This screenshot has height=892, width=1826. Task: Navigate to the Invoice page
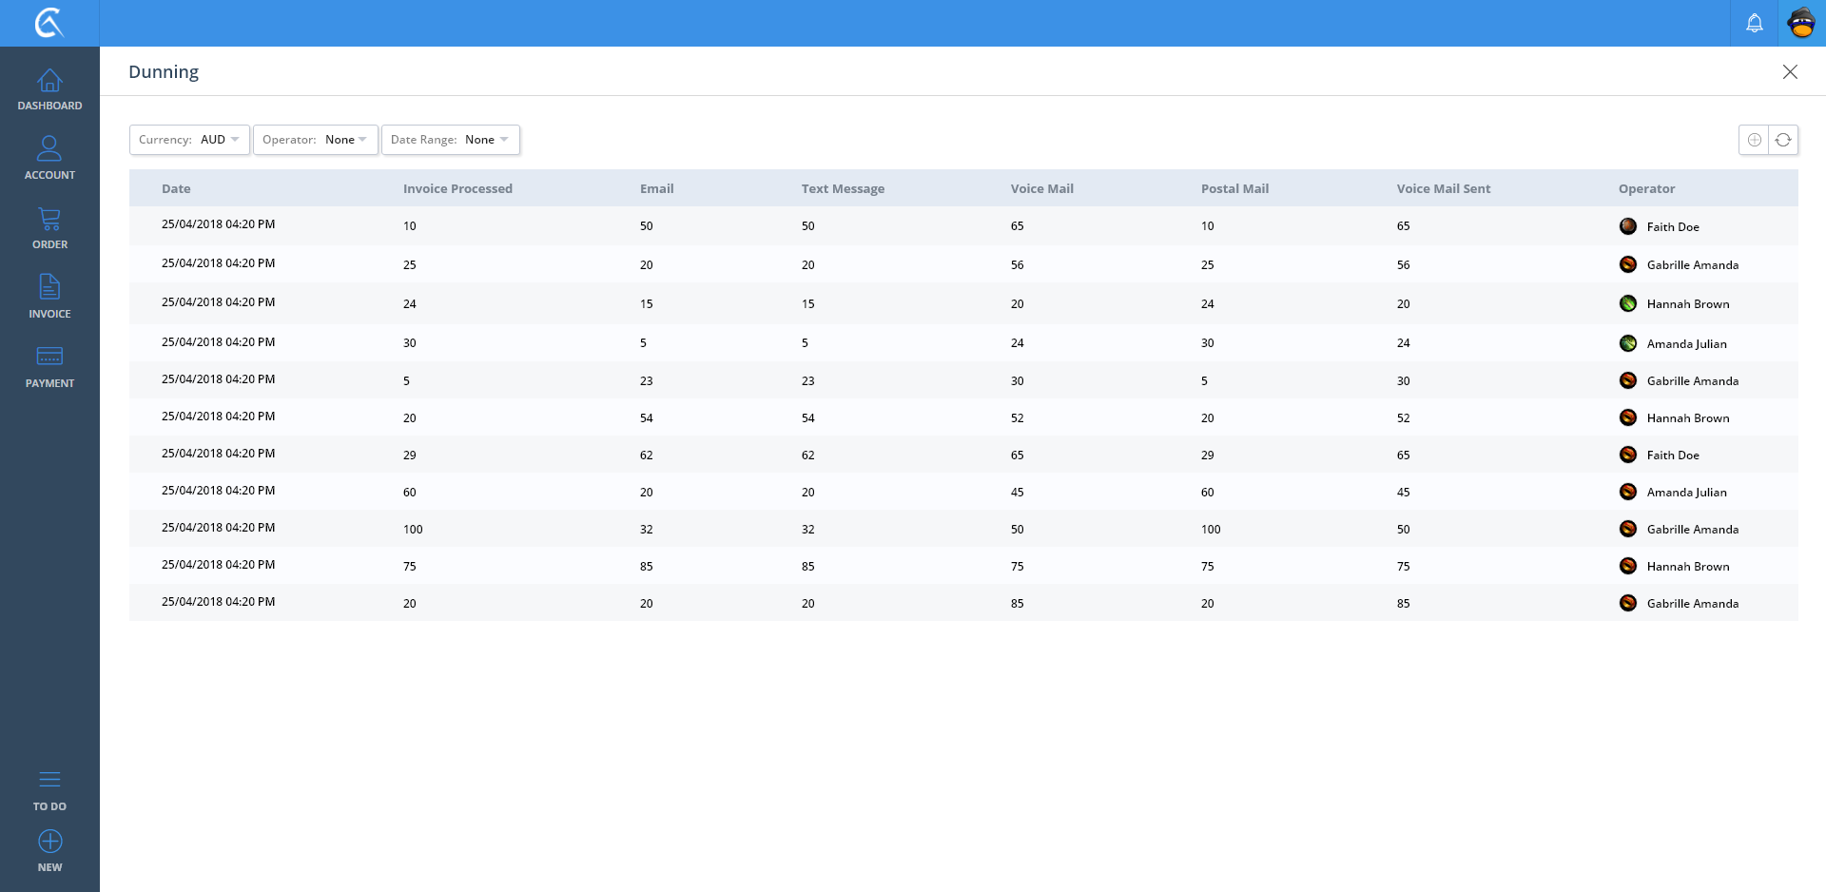pos(49,288)
